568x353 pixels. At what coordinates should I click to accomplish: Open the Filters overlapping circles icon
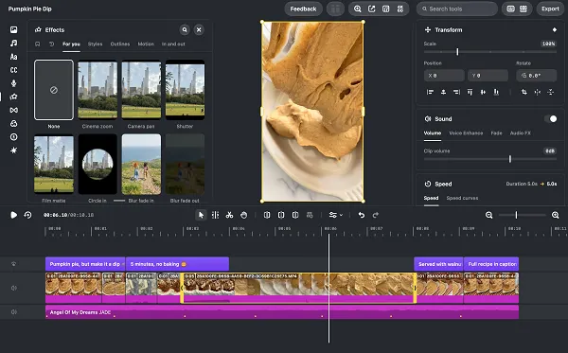tap(13, 123)
